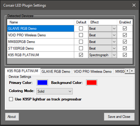Tick Default checkbox for GLAIVE RGB Demo

81,29
